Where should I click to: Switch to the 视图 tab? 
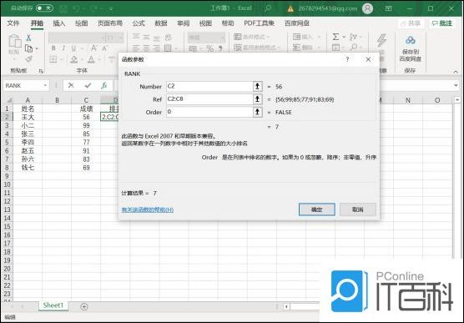pyautogui.click(x=205, y=23)
